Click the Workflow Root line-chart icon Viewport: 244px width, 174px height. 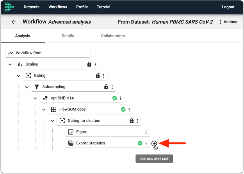tap(11, 53)
